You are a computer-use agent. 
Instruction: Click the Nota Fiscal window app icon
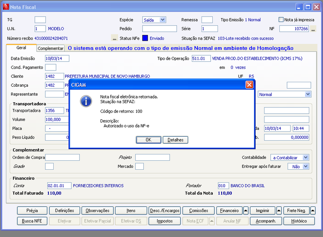6,7
